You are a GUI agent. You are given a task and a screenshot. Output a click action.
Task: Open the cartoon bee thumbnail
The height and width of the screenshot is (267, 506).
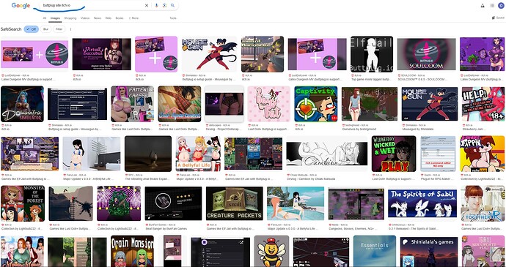pyautogui.click(x=271, y=251)
